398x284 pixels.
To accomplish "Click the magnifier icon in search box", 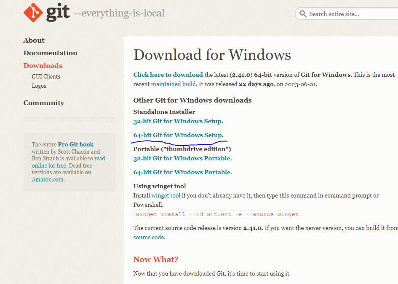I will [302, 14].
